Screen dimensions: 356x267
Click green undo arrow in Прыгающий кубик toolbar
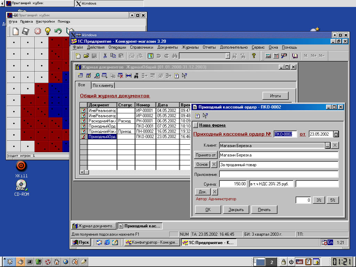tap(58, 31)
